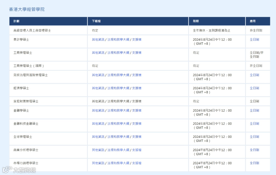This screenshot has height=175, width=276.
Task: Click 全日制 apply link for 氣候治理與風險管理碩士
Action: point(254,75)
